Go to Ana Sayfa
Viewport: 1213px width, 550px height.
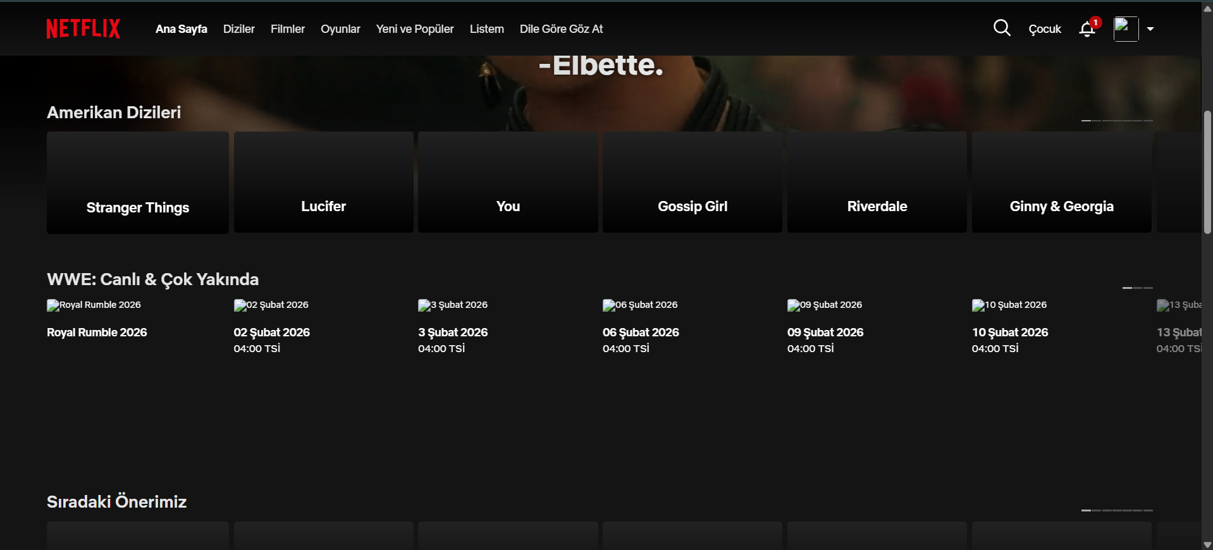[x=182, y=29]
